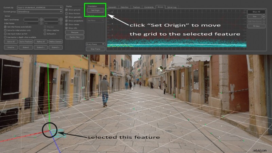Switch to the Camera01 tab

[x=112, y=7]
